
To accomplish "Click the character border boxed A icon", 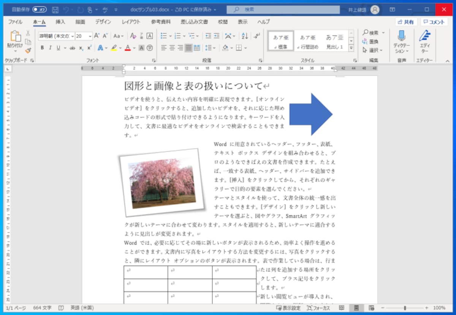I will 150,36.
